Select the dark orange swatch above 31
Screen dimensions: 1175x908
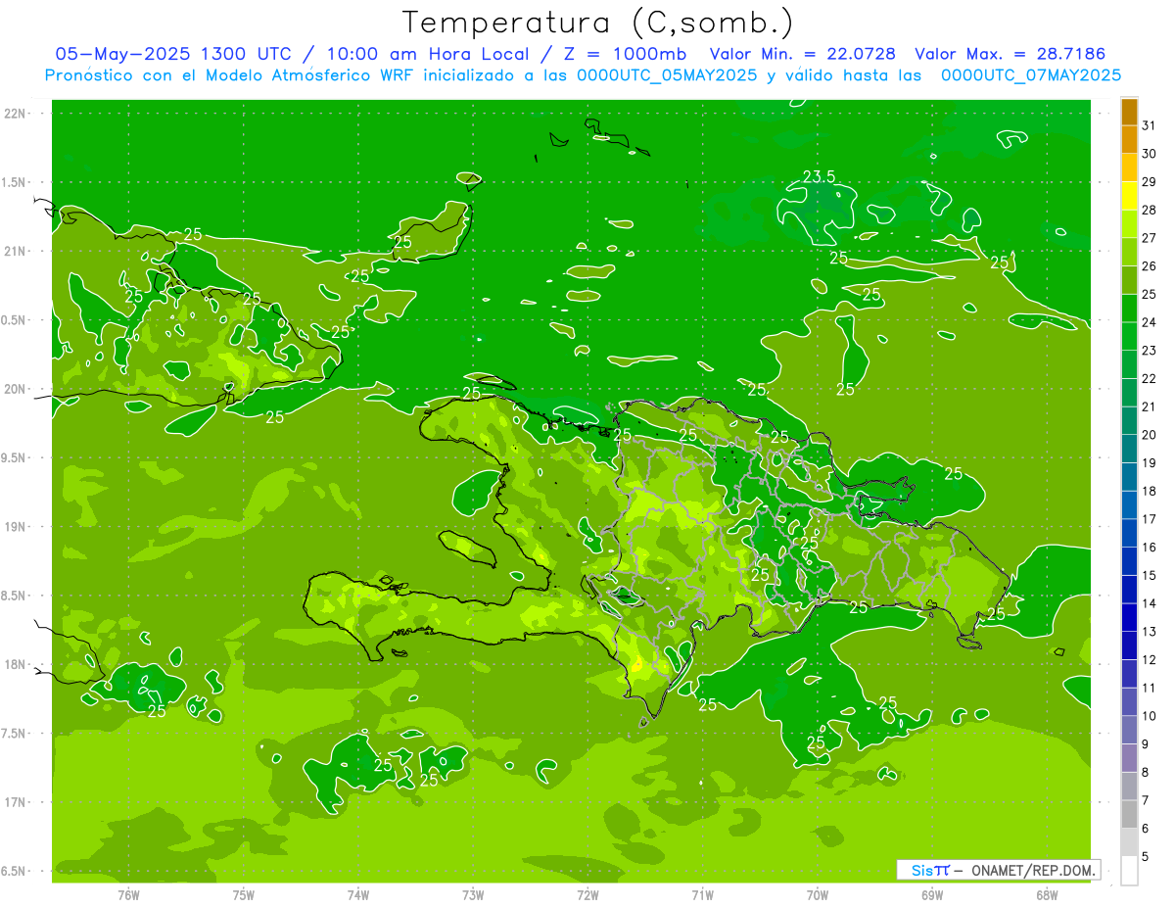coord(1130,112)
